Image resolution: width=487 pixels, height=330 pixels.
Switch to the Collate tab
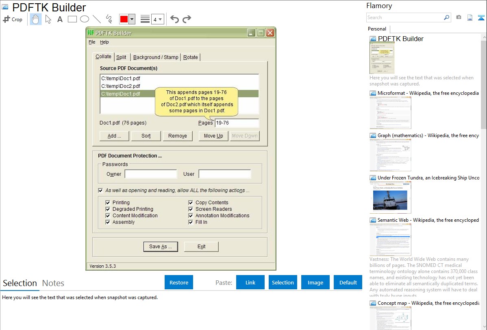pyautogui.click(x=103, y=57)
